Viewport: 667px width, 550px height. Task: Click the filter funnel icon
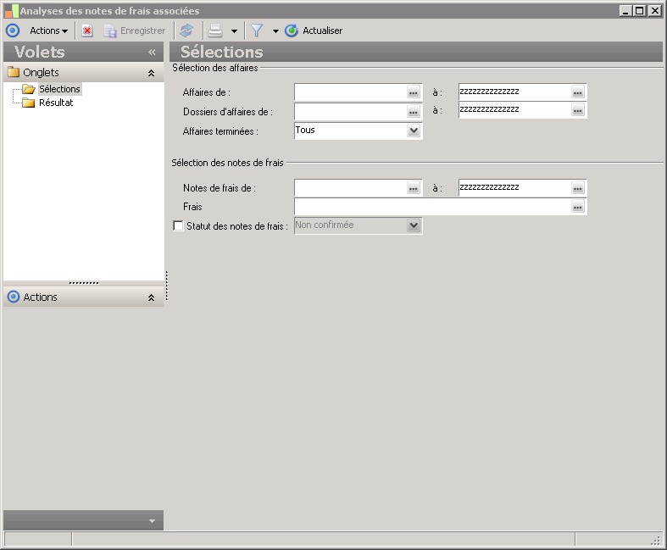[256, 31]
